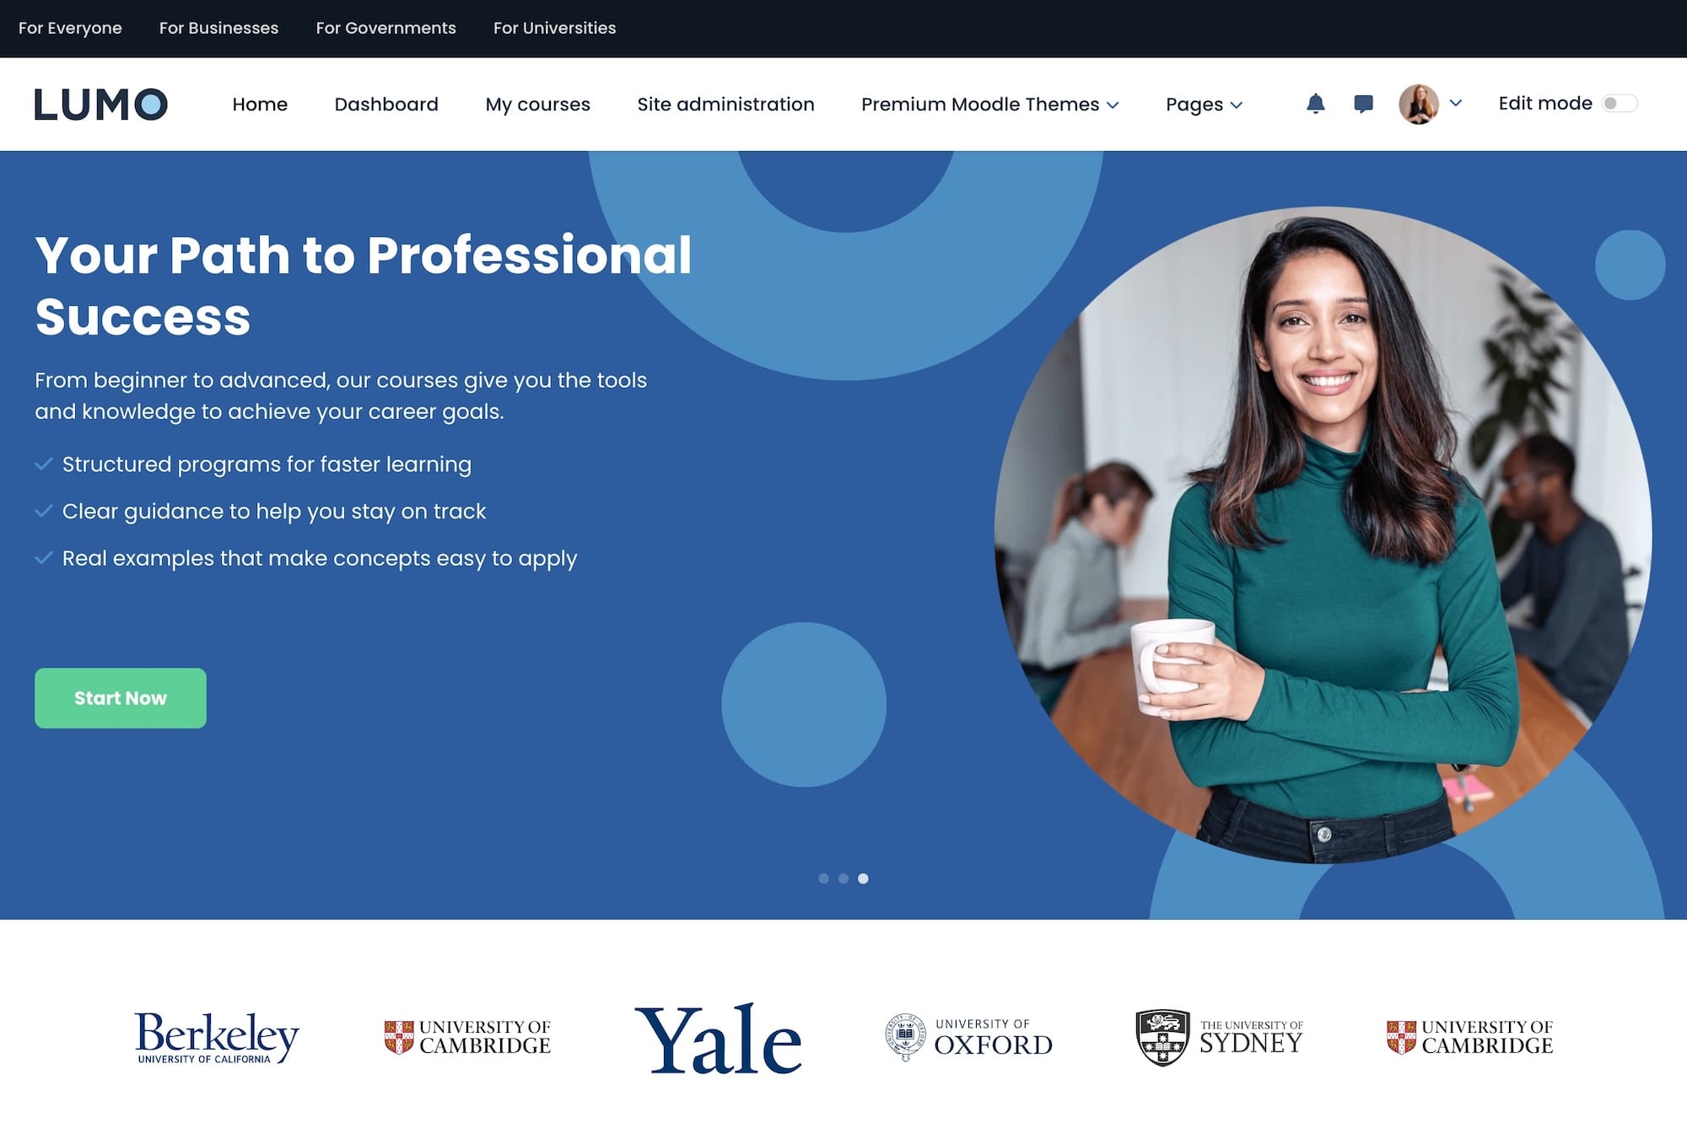Select the first carousel slide dot
This screenshot has height=1139, width=1687.
point(823,878)
